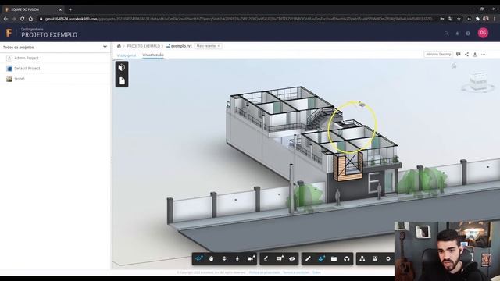
Task: Open the more options ellipsis menu
Action: 483,55
